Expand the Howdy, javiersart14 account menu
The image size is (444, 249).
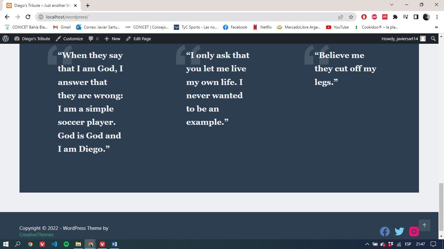pyautogui.click(x=403, y=39)
